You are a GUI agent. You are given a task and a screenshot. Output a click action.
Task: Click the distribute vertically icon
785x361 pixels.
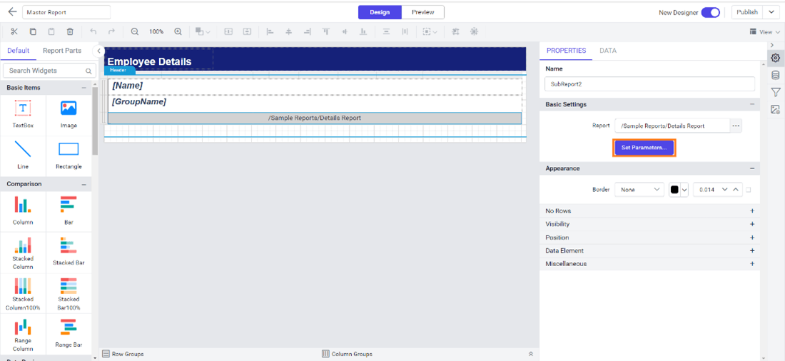coord(387,31)
